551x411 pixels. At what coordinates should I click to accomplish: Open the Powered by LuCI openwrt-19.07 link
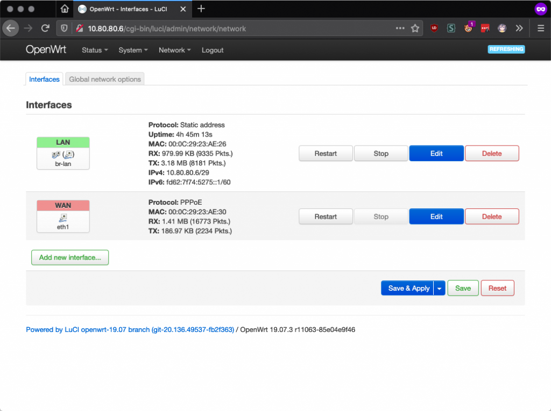130,329
